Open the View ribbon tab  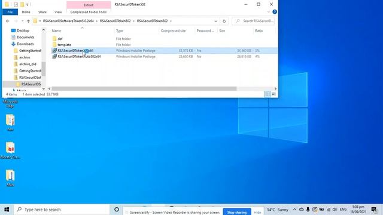[58, 12]
